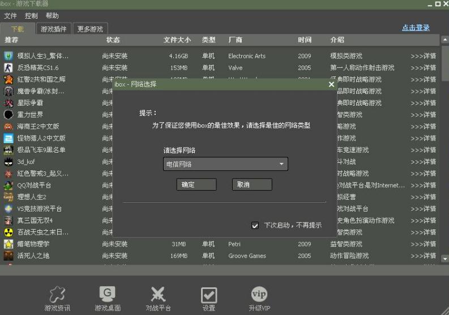Select the 真三国无双4 game name
Screen dimensions: 449x315
(35, 221)
